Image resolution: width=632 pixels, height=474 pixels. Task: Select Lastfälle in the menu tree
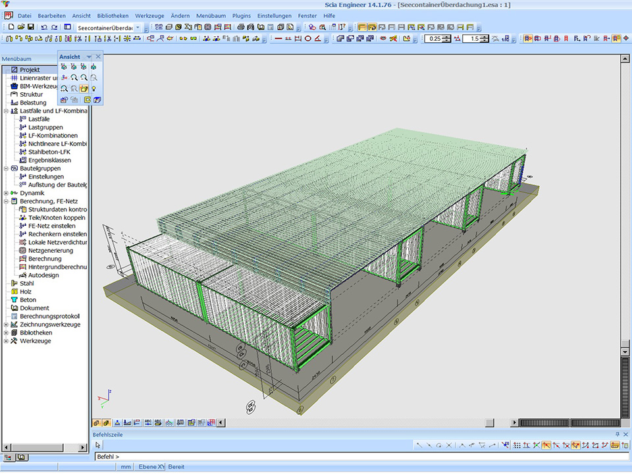[39, 119]
